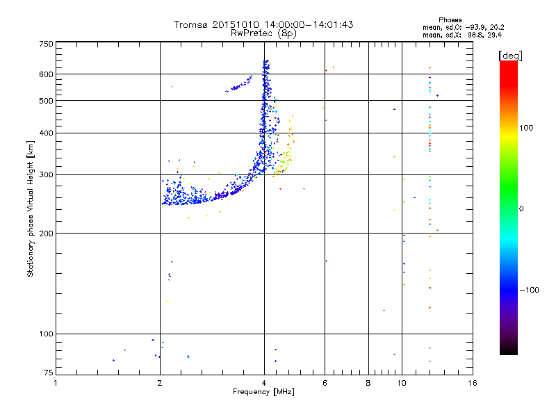
Task: Click the y-axis '75' tick label
Action: point(49,373)
